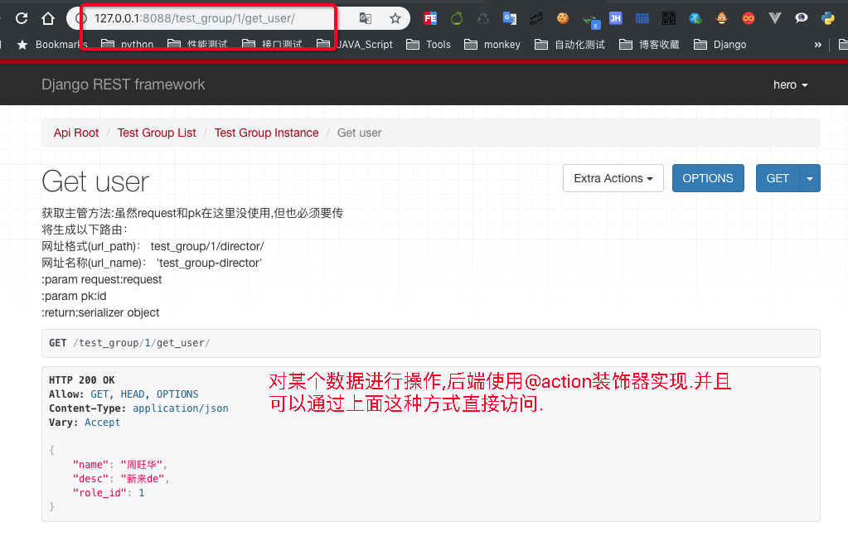Click the "desc": "新来de" JSON line
Image resolution: width=848 pixels, height=546 pixels.
(x=120, y=478)
